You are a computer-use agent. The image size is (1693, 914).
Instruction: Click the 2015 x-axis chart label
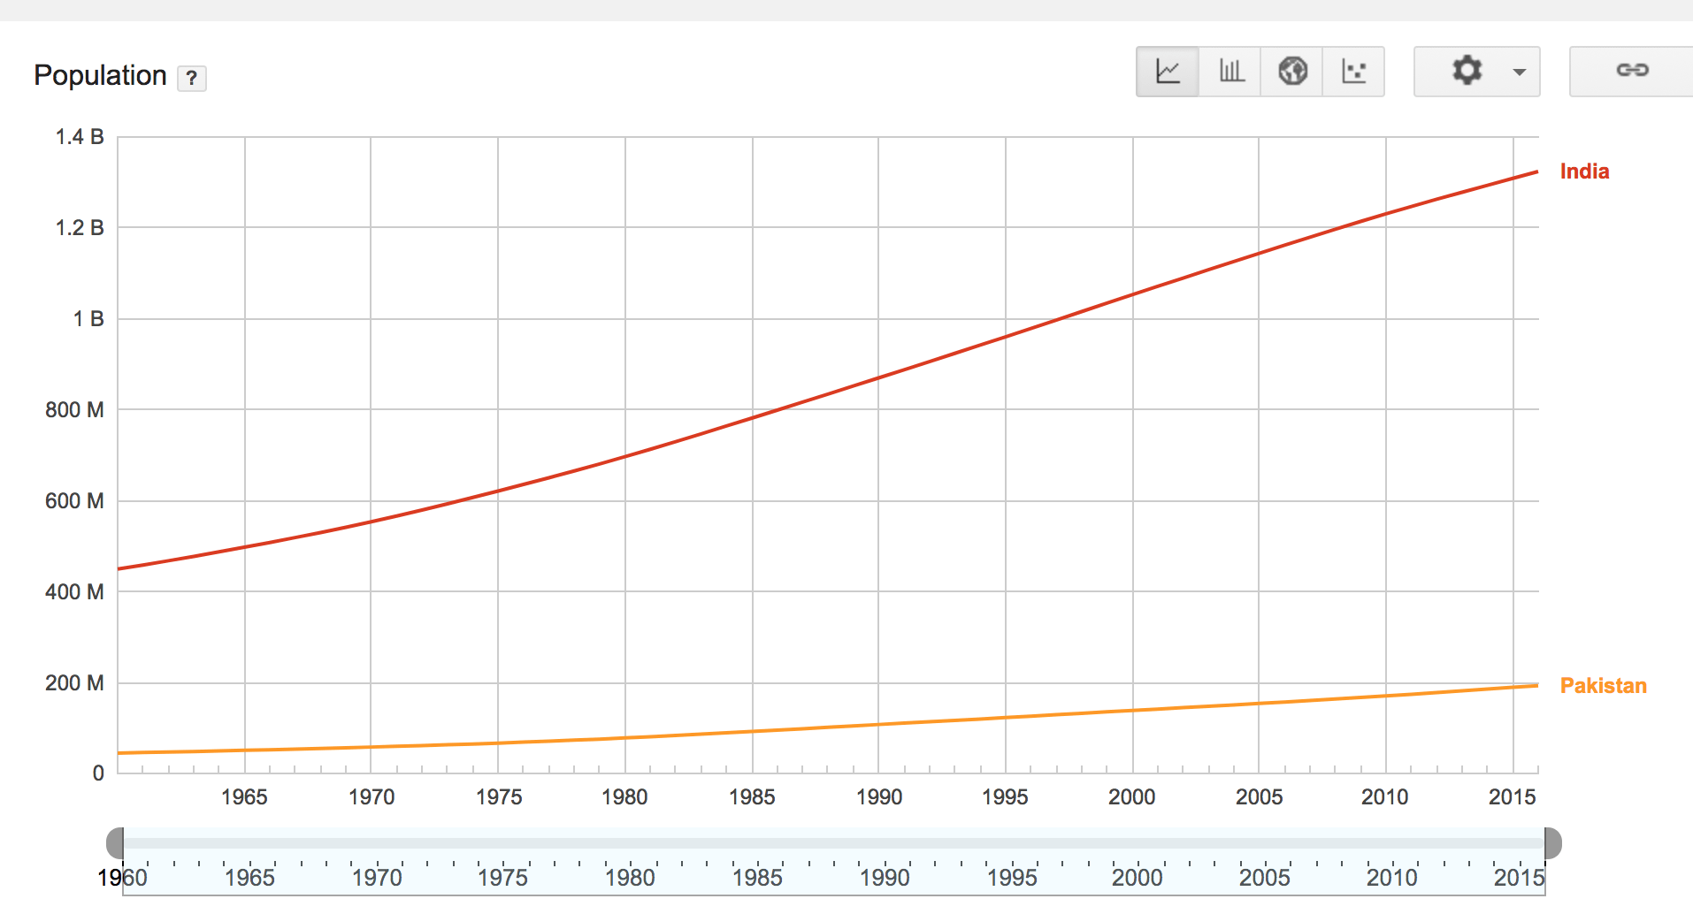point(1512,797)
